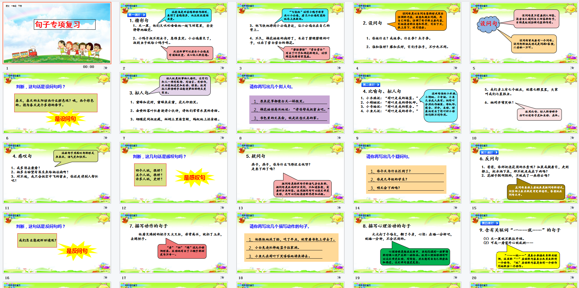The image size is (579, 288).
Task: Select slide 18 请你再写出几个描写动作的句子
Action: tap(290, 242)
